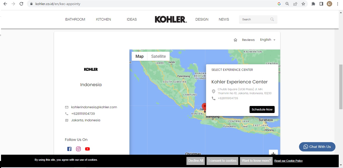This screenshot has height=168, width=343.
Task: Click the red map pin on Jakarta
Action: point(204,107)
